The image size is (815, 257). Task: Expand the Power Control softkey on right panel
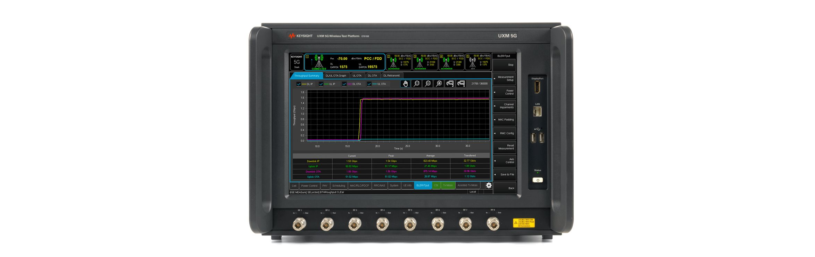pos(504,92)
